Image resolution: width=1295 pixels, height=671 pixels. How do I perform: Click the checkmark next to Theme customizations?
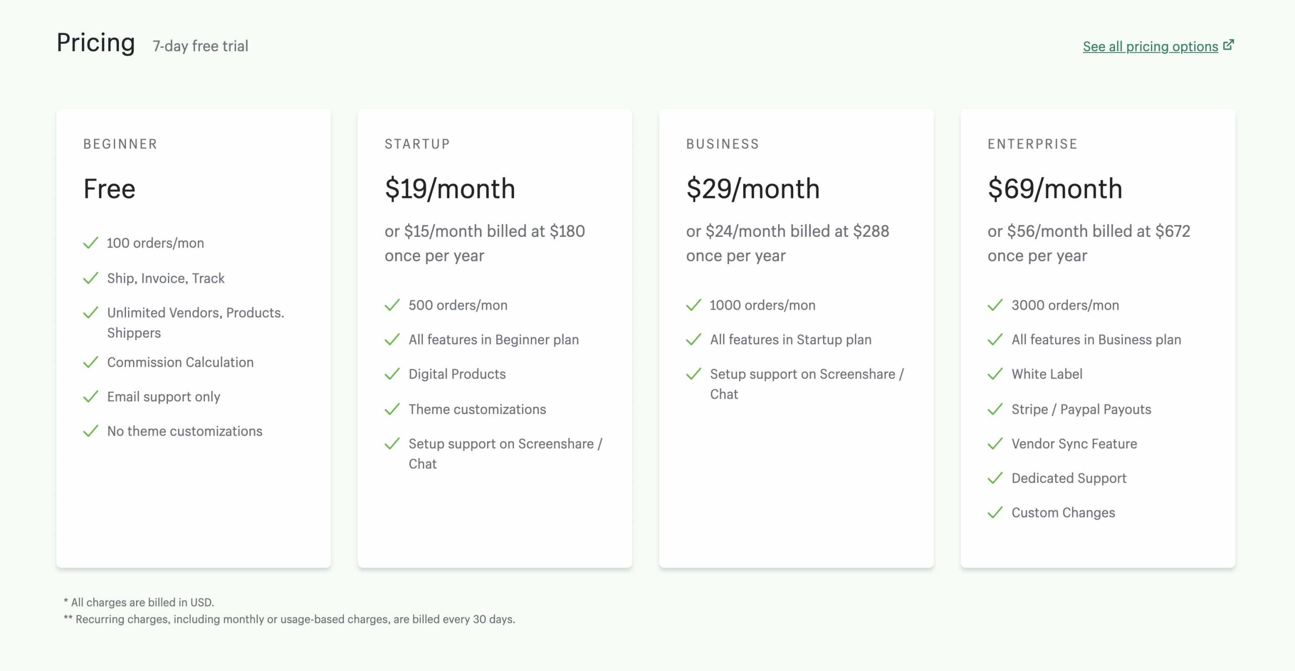tap(392, 409)
